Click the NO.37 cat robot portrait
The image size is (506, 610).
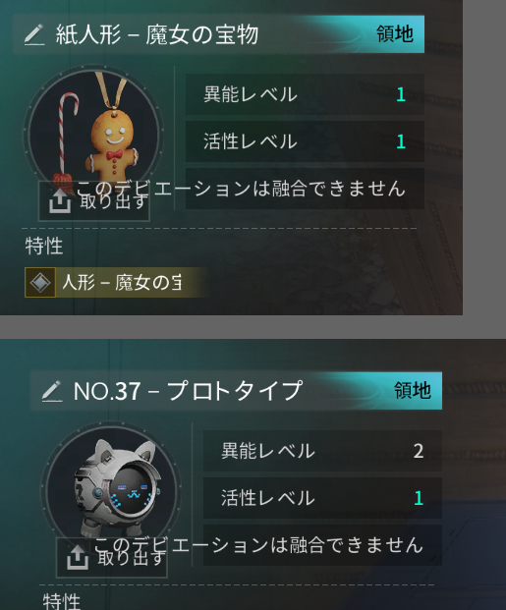tap(112, 490)
